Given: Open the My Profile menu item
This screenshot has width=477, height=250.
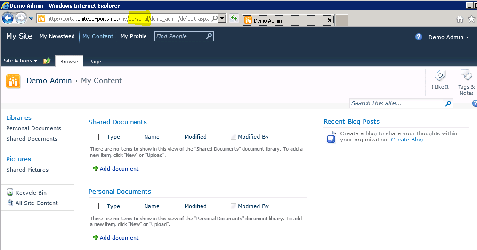Looking at the screenshot, I should point(134,36).
